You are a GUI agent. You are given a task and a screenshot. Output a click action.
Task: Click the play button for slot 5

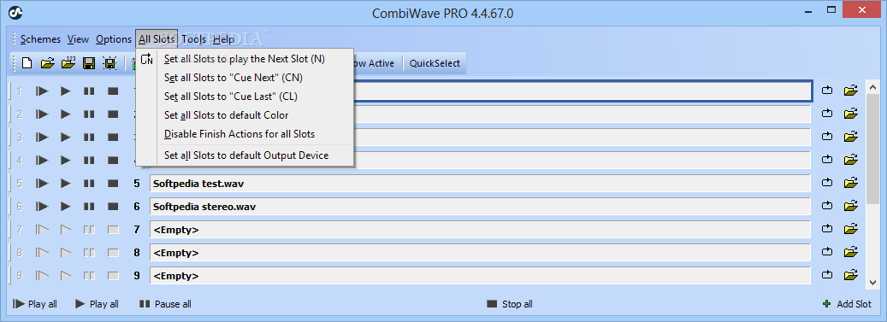pos(66,184)
